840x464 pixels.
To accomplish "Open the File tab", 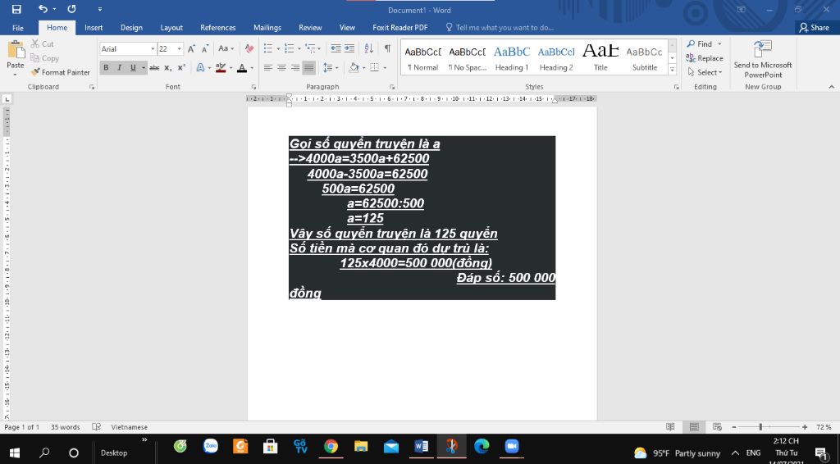I will pyautogui.click(x=18, y=28).
